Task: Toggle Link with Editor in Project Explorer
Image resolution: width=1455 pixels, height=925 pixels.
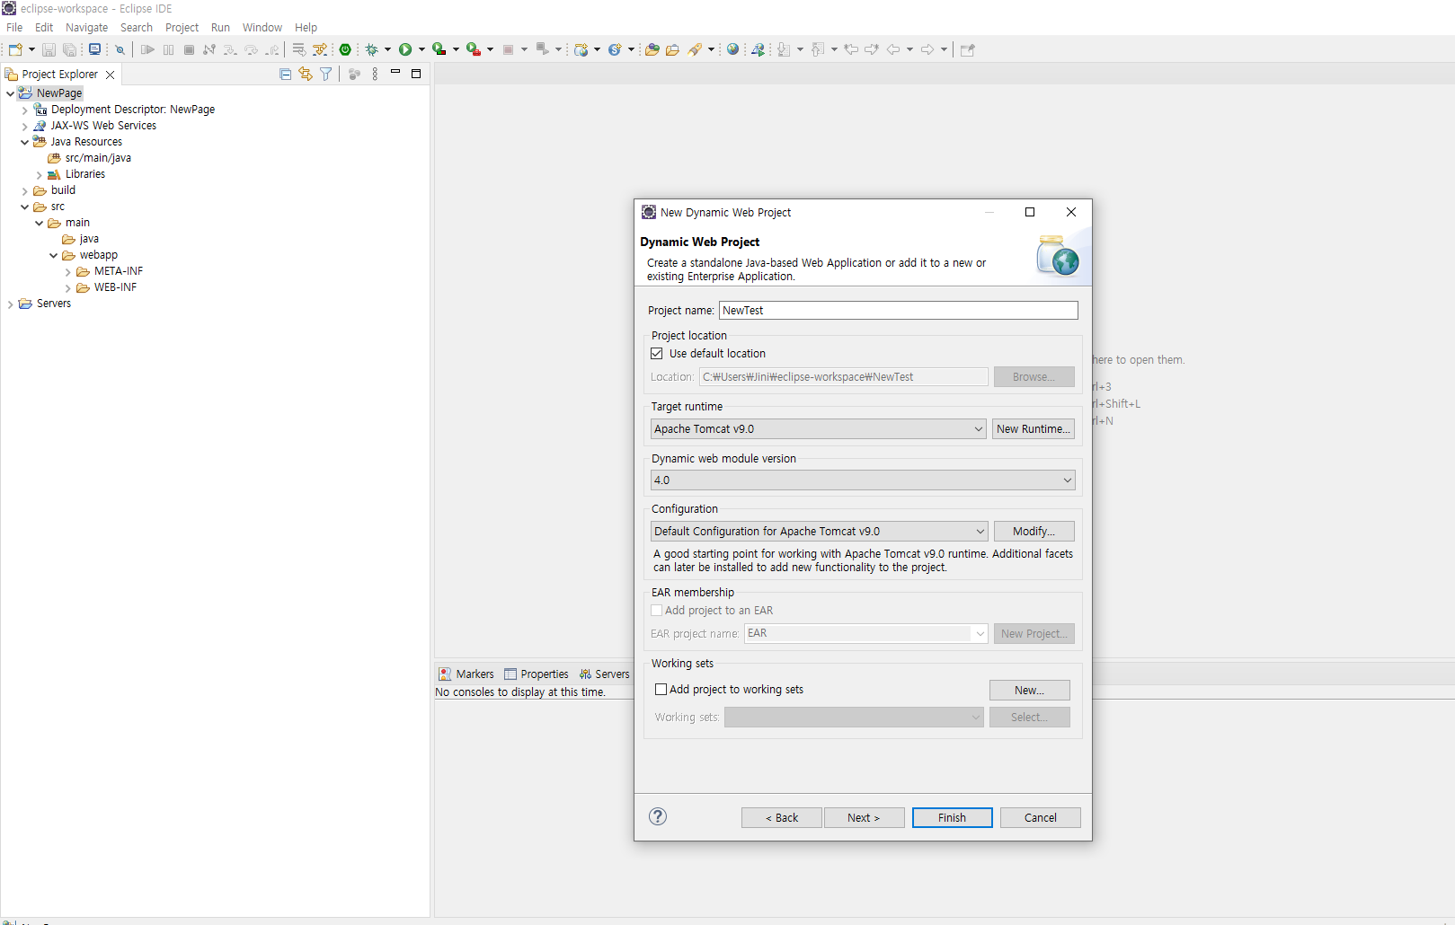Action: (x=306, y=74)
